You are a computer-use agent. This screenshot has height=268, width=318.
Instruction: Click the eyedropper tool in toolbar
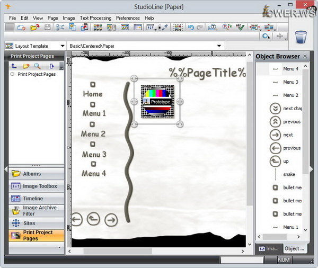(164, 27)
